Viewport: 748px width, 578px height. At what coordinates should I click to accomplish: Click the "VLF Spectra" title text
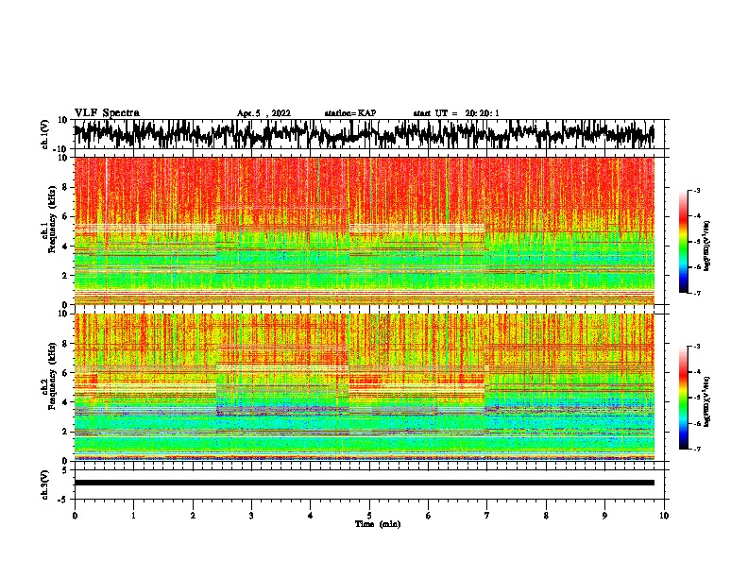[x=107, y=113]
